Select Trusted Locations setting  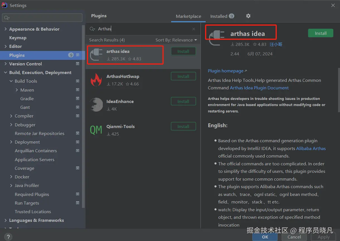coord(33,212)
